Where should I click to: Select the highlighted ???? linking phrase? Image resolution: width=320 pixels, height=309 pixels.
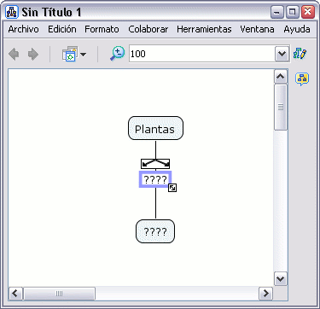point(155,179)
